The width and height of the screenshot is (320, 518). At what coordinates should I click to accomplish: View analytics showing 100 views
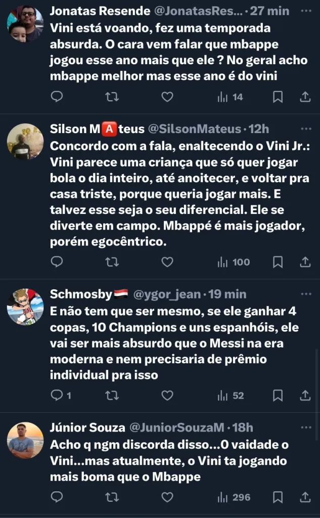tap(234, 262)
